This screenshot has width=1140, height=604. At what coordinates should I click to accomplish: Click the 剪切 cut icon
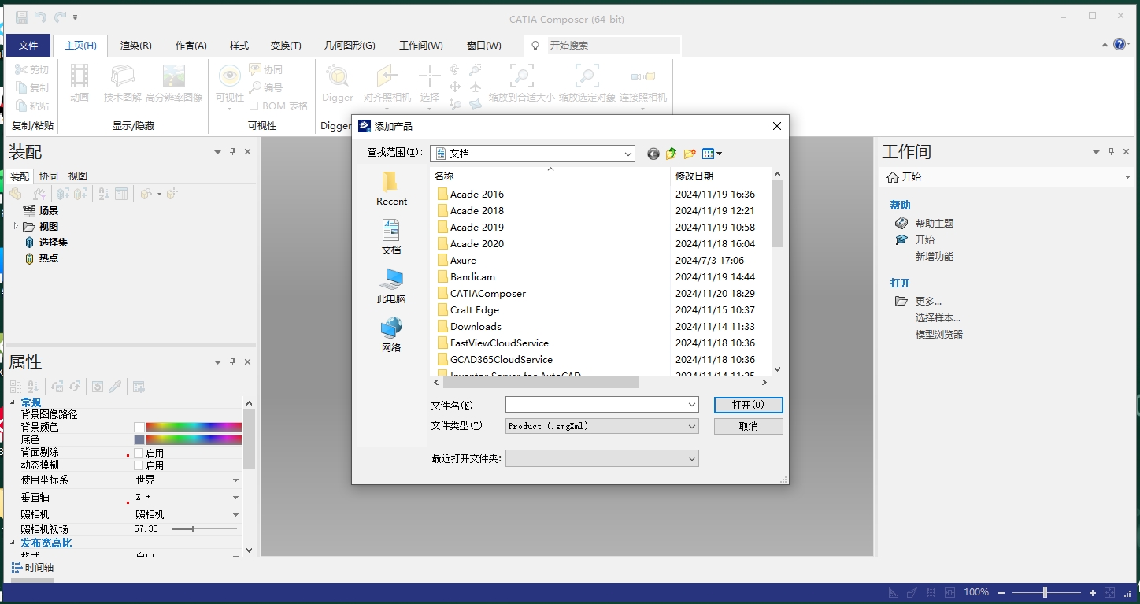click(x=31, y=69)
